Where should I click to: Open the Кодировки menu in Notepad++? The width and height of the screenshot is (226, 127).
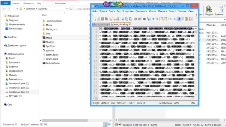(128, 11)
